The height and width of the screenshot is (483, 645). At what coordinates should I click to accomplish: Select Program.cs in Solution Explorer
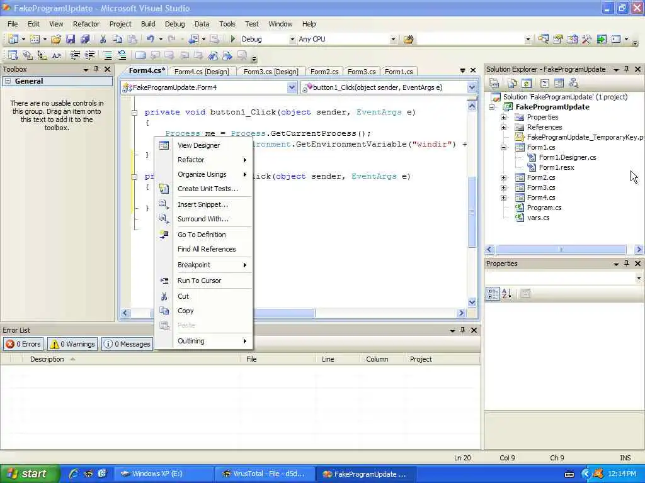coord(544,208)
